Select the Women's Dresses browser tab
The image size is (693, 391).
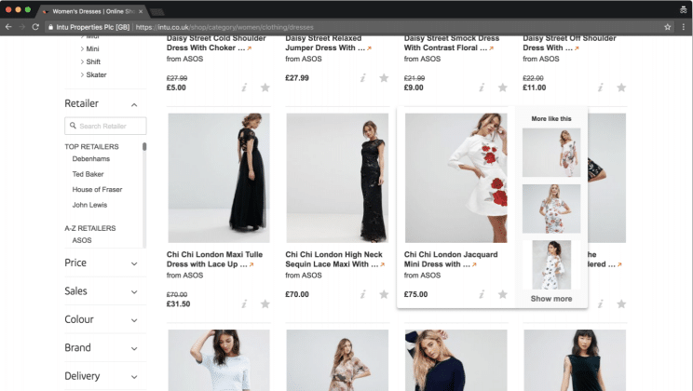(93, 8)
